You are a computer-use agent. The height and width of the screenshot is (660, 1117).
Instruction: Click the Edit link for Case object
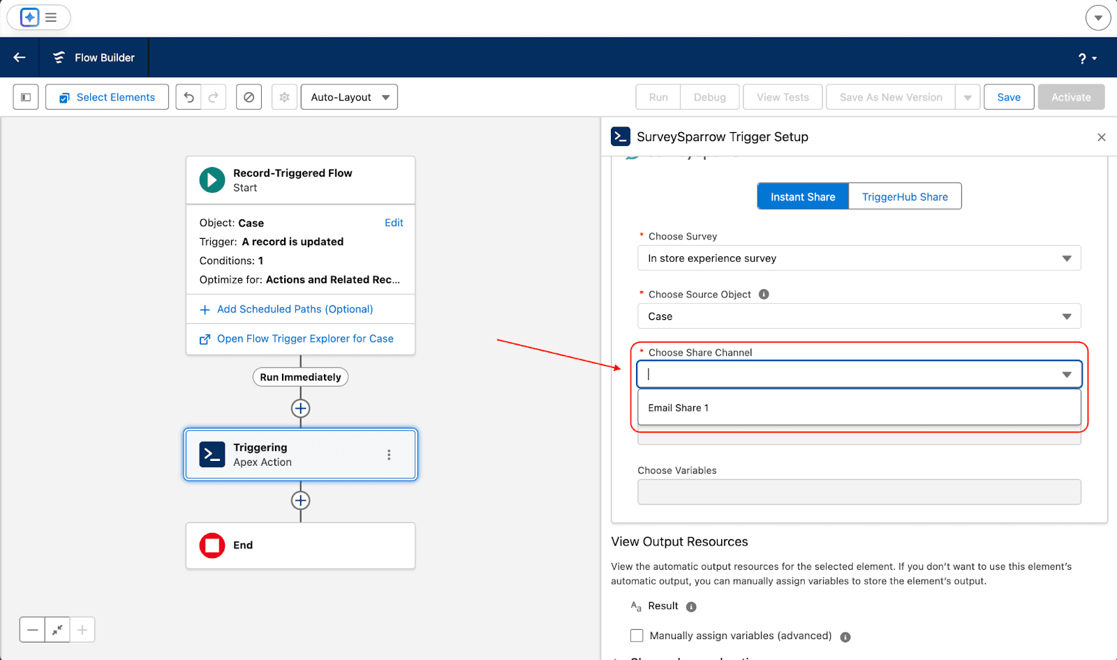coord(394,223)
